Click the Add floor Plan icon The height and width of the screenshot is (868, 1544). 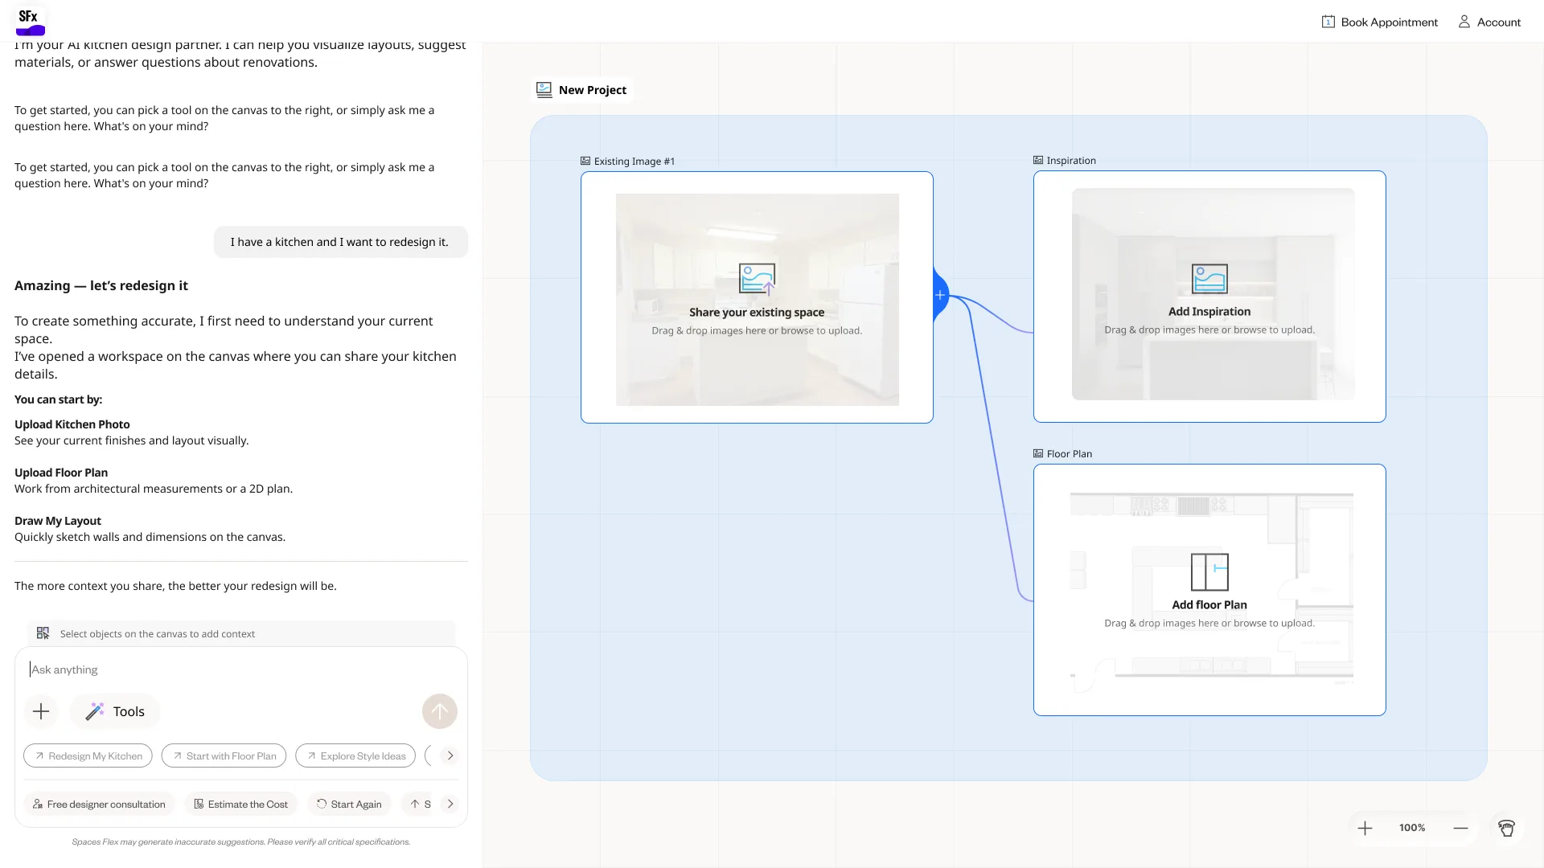pos(1209,572)
